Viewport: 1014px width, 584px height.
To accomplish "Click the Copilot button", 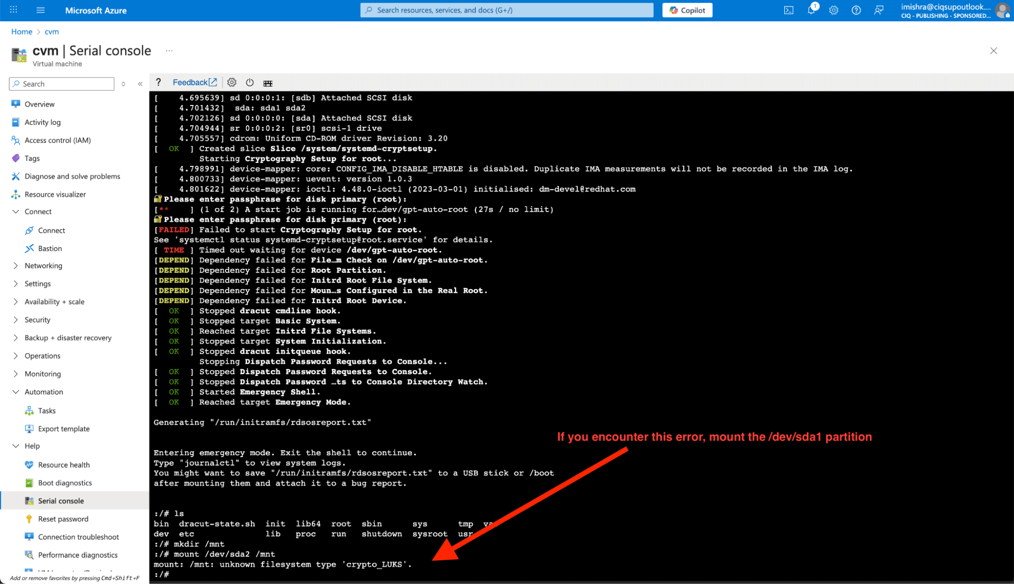I will point(687,10).
